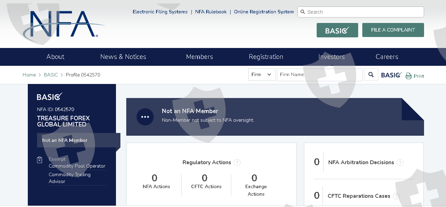Click the Firm Name input field

[319, 74]
